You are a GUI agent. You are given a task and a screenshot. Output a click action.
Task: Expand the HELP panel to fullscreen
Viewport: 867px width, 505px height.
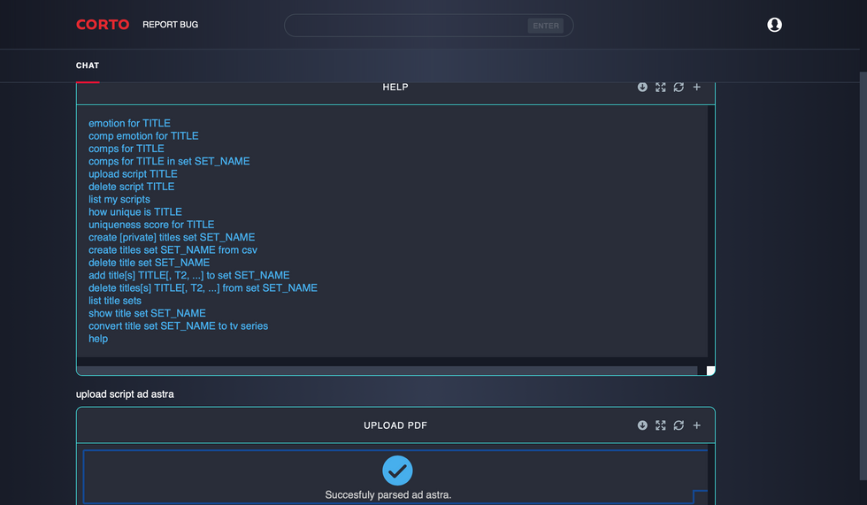[660, 87]
